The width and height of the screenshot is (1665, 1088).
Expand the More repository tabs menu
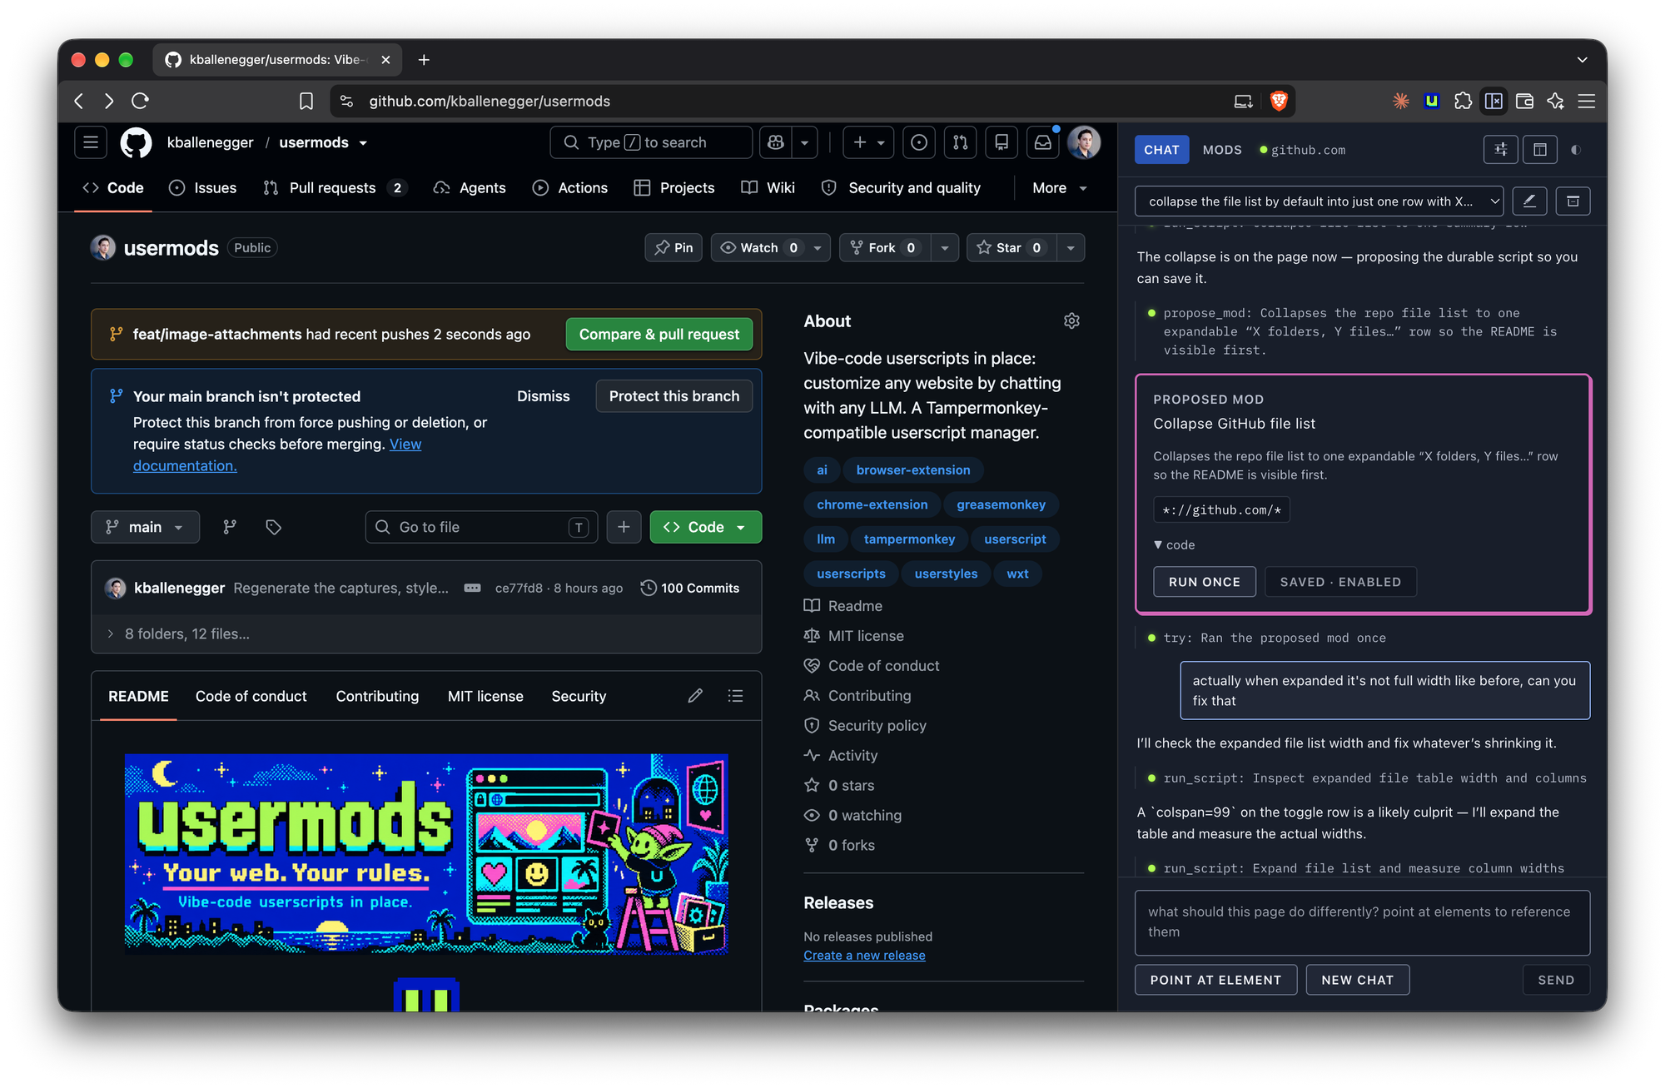pos(1059,188)
